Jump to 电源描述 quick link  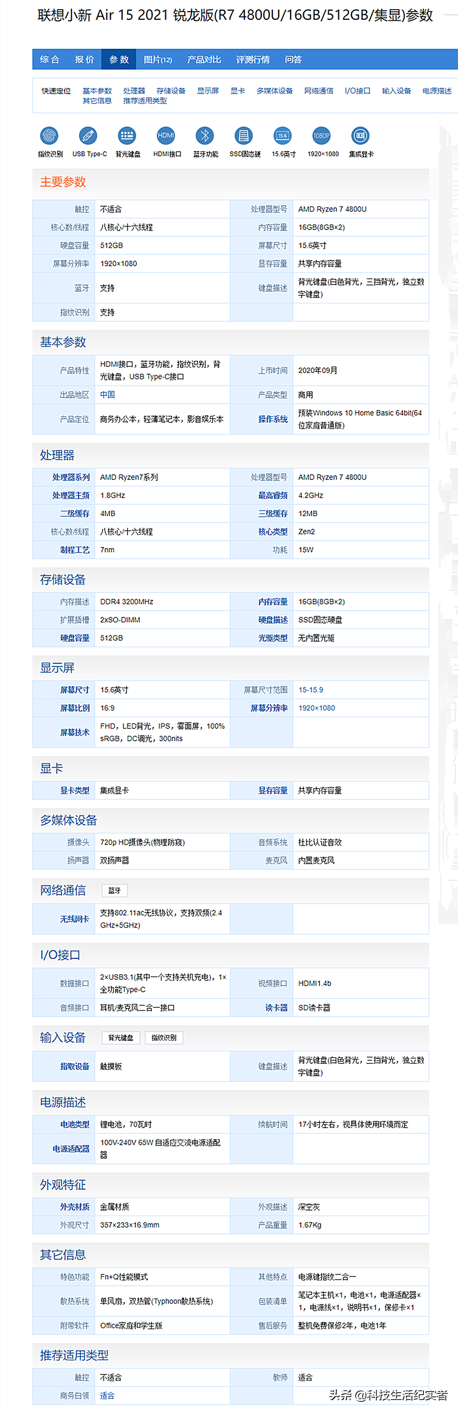click(x=437, y=91)
